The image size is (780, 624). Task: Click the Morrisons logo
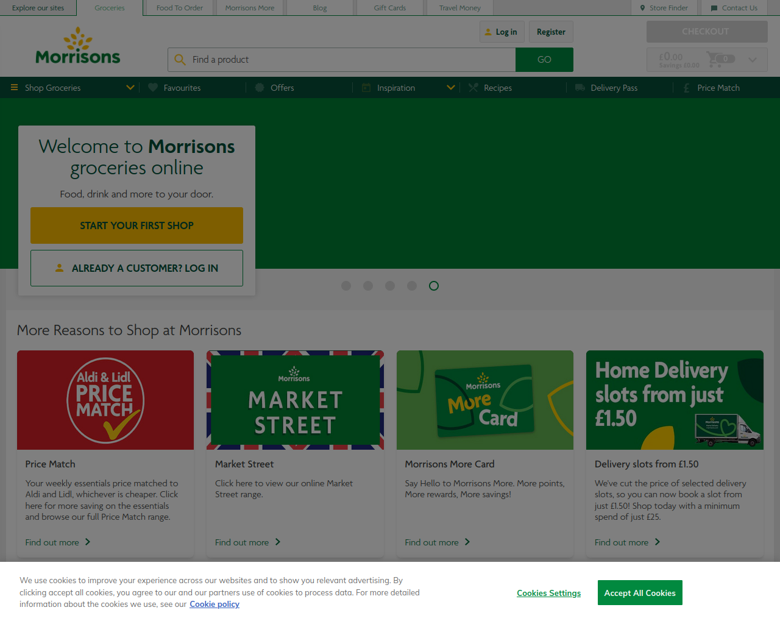pyautogui.click(x=78, y=46)
